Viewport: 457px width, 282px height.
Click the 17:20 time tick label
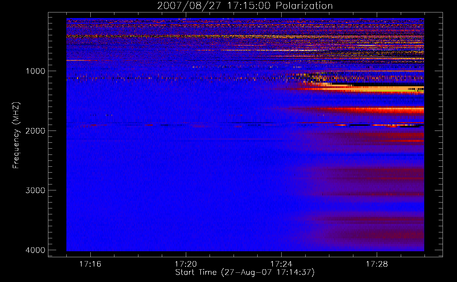pos(186,264)
